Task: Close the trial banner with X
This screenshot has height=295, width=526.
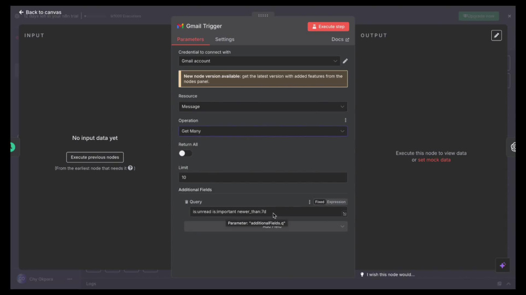Action: tap(509, 16)
